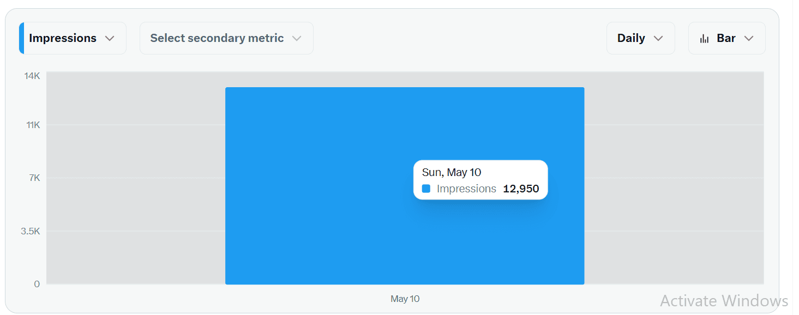Click the bar chart icon
The image size is (799, 315).
coord(705,39)
